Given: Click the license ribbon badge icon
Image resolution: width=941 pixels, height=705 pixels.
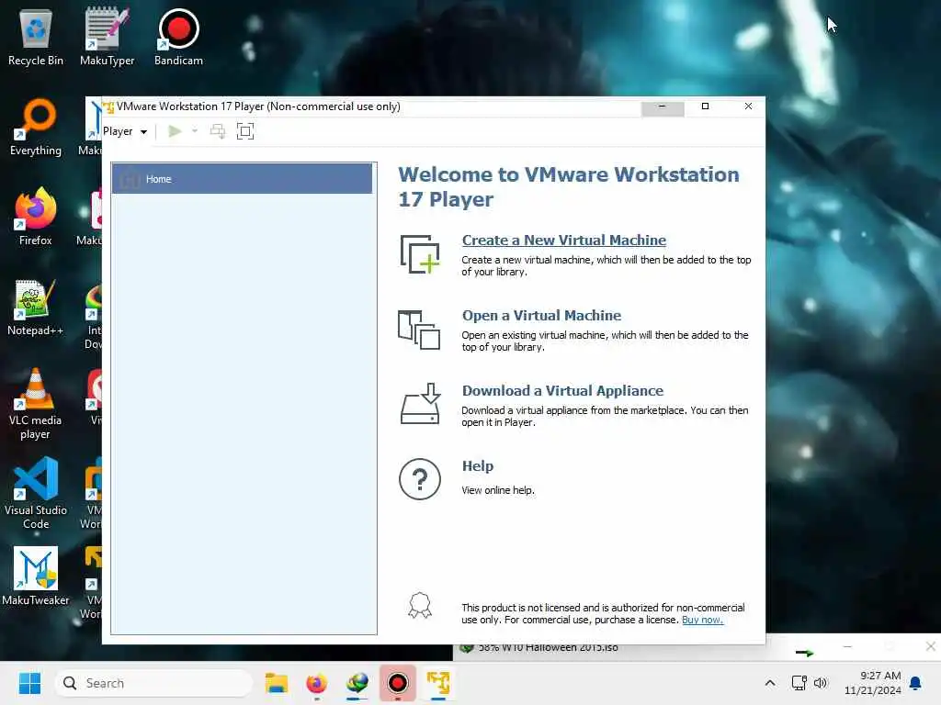Looking at the screenshot, I should 419,606.
